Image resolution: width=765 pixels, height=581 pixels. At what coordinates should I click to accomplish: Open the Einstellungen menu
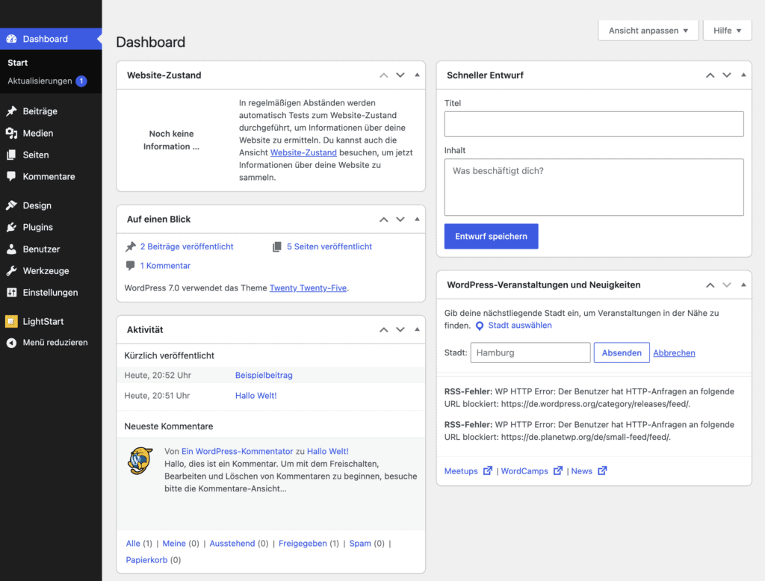click(x=50, y=293)
